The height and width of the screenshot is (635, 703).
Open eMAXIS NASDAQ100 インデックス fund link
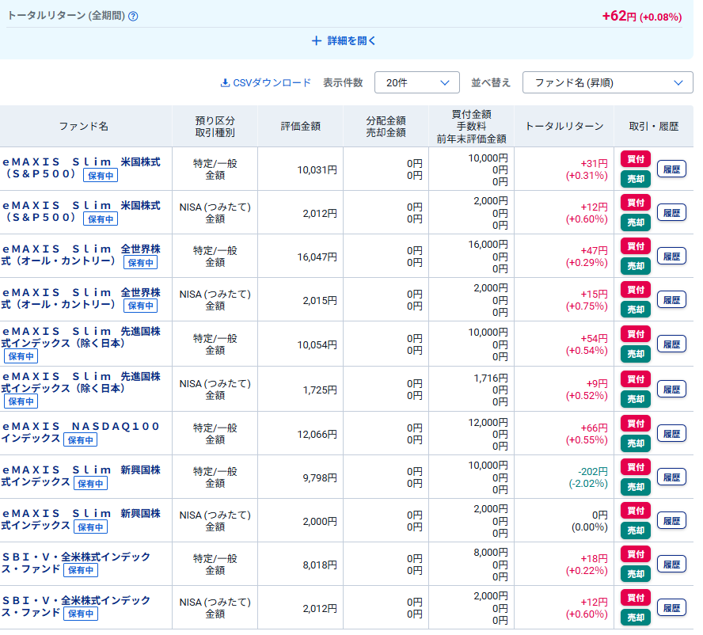click(x=82, y=432)
